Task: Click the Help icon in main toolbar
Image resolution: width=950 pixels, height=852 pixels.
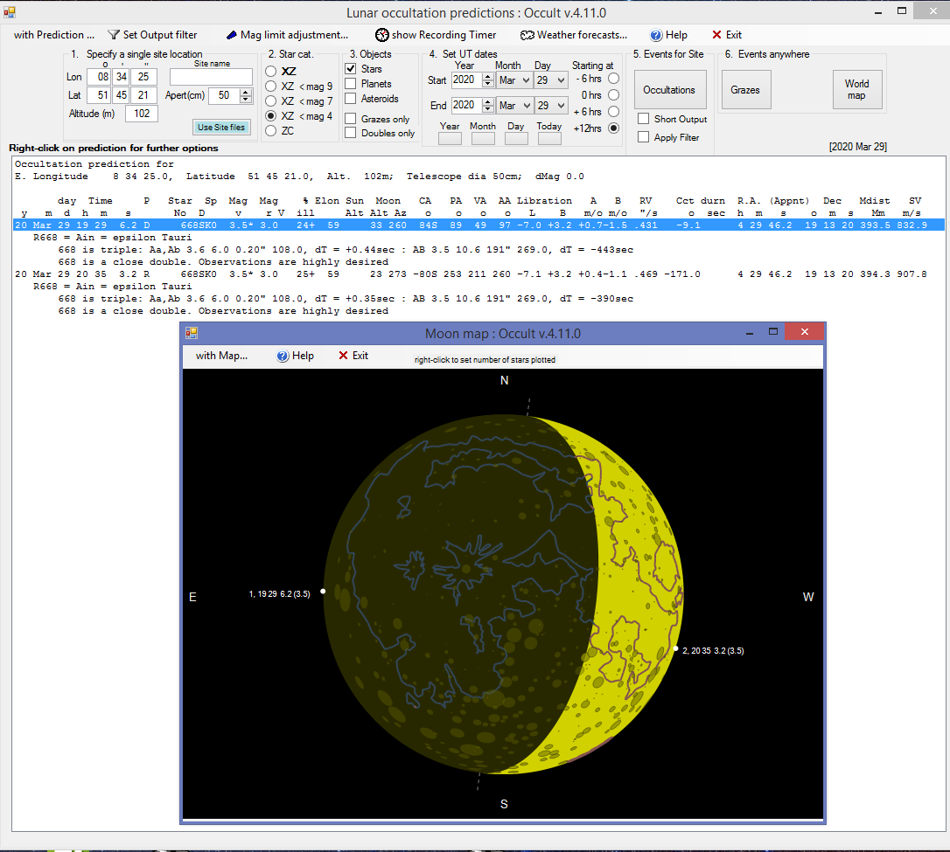Action: pyautogui.click(x=656, y=35)
